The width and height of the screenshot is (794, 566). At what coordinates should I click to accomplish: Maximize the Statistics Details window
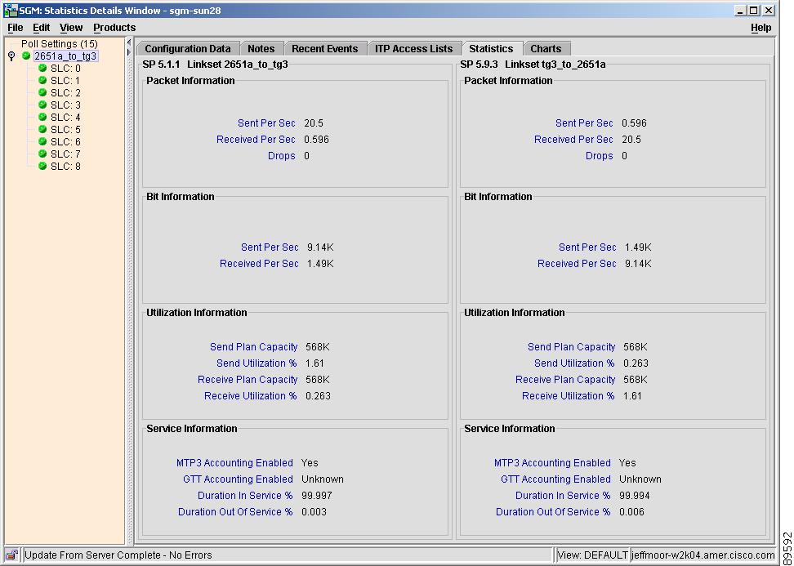[x=754, y=10]
